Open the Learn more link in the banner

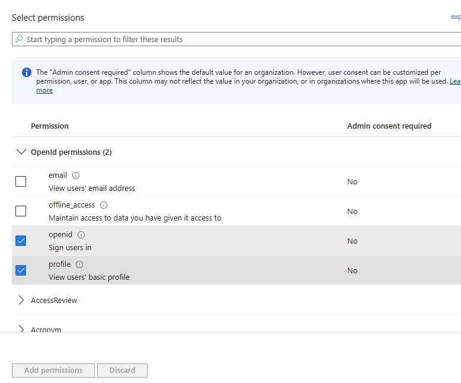pos(44,90)
